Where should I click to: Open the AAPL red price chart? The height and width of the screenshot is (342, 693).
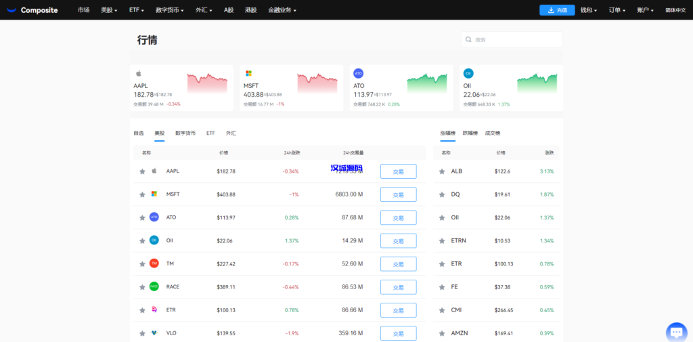click(x=207, y=83)
